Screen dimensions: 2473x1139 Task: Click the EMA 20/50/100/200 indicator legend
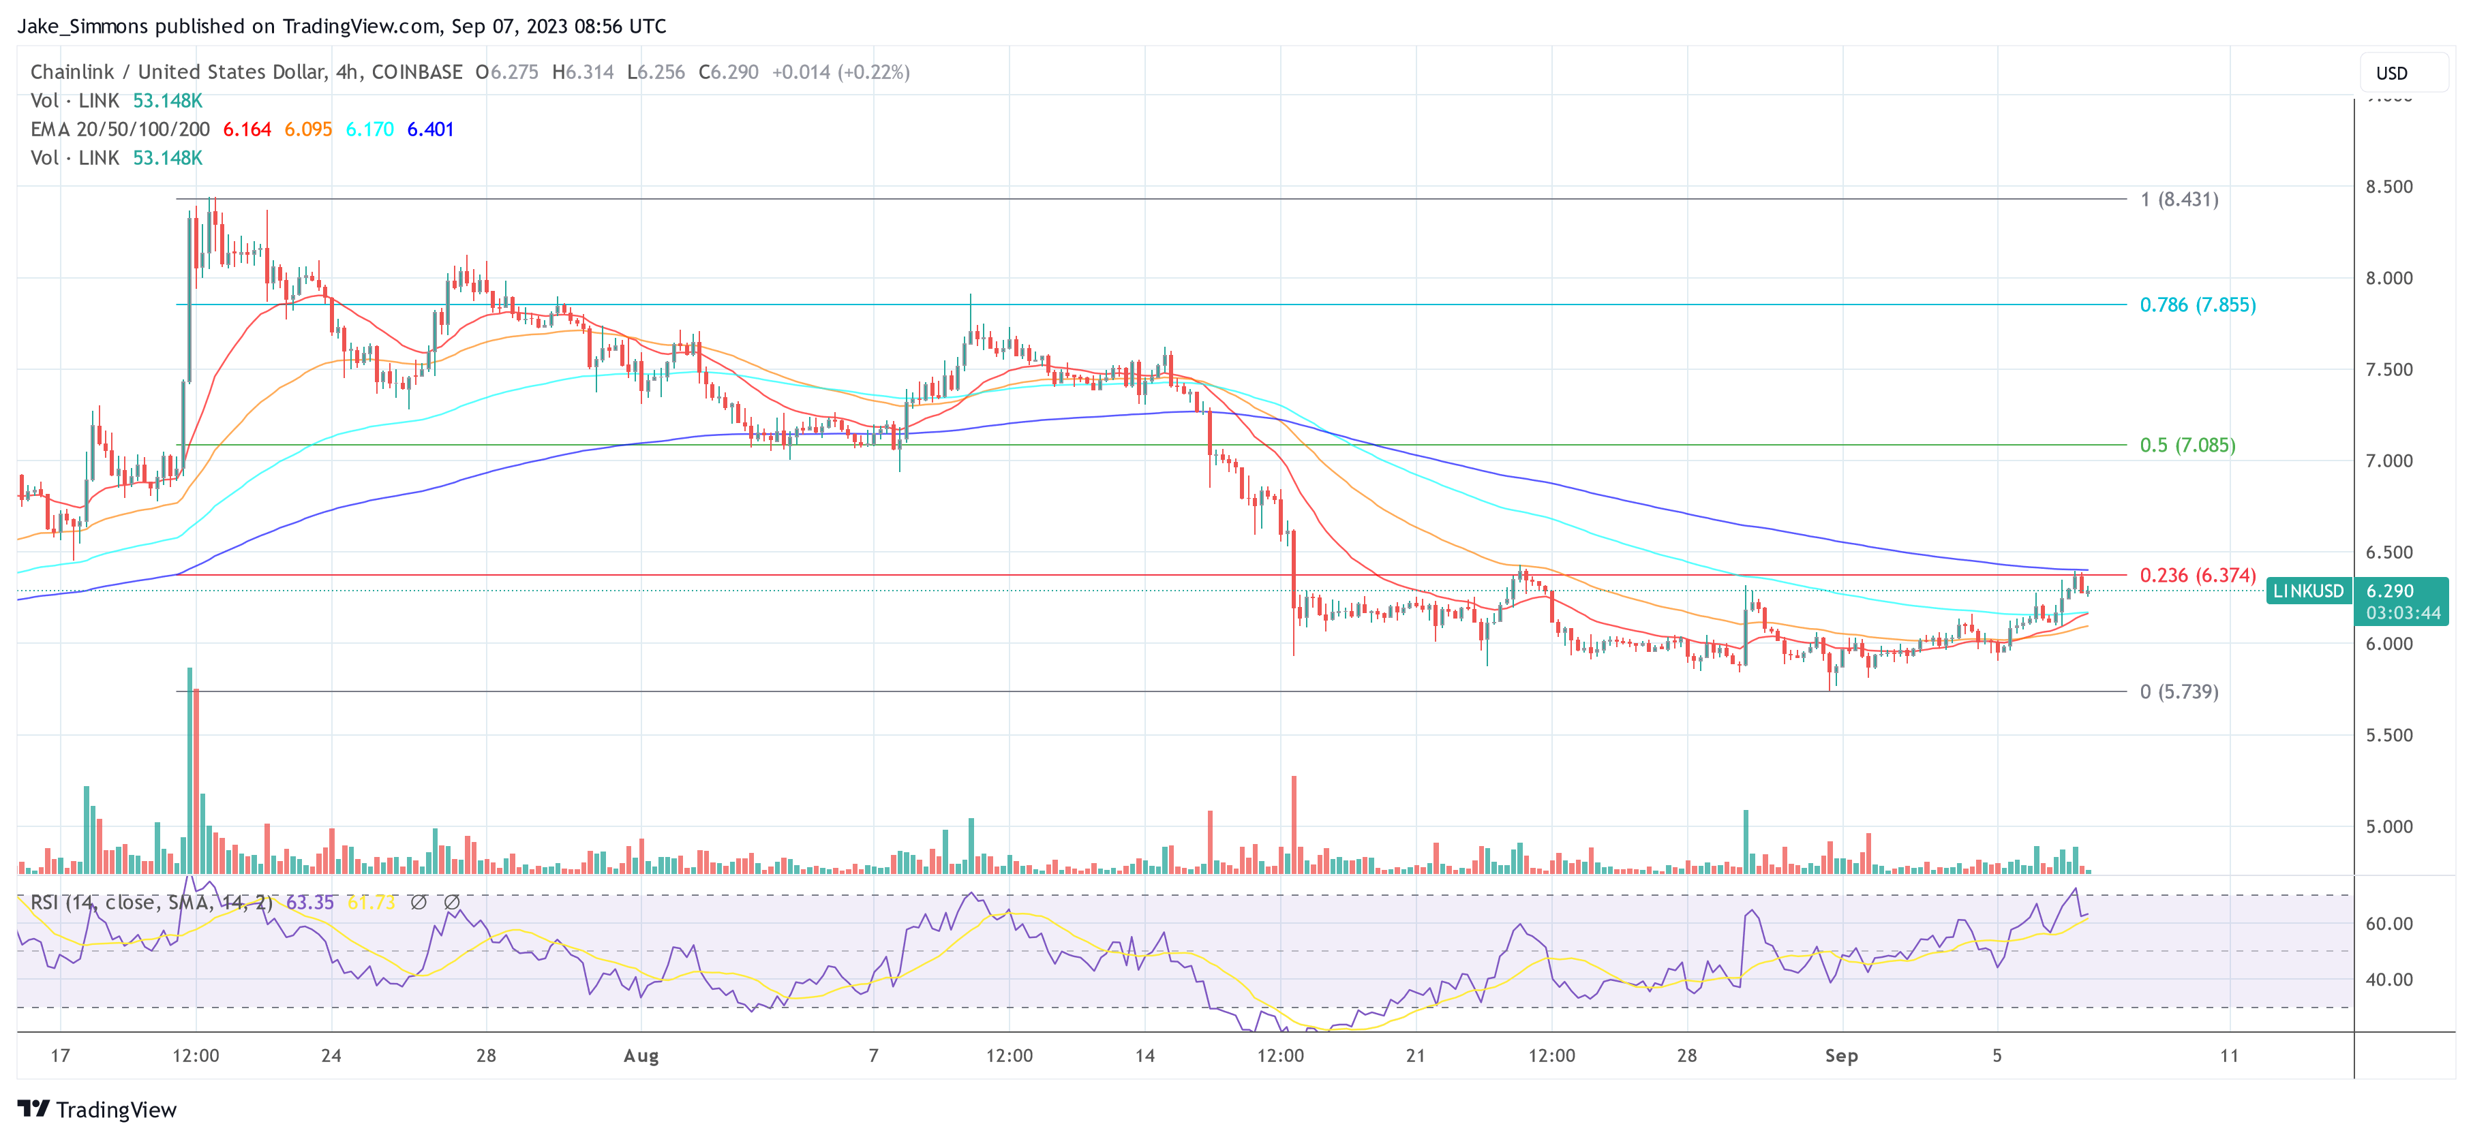pos(120,129)
